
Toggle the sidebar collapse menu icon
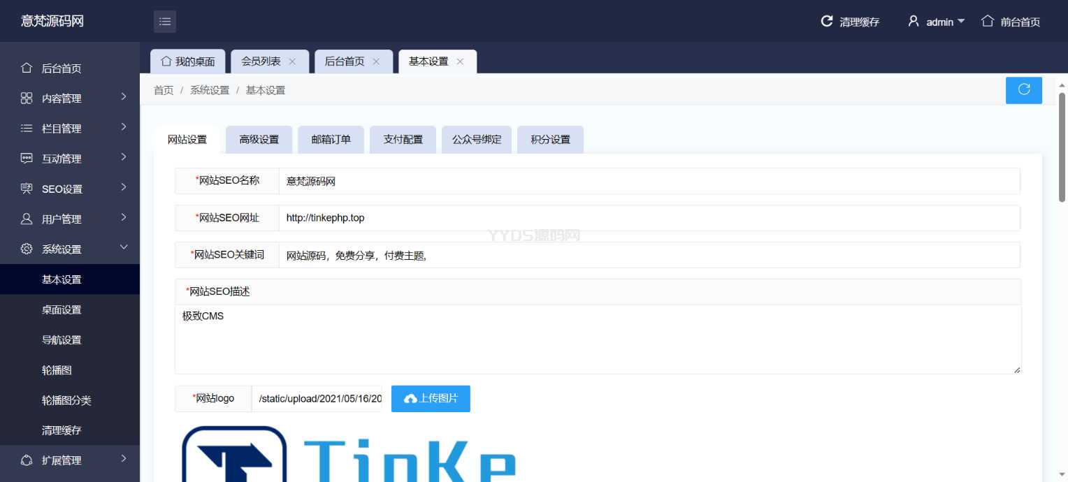(165, 22)
